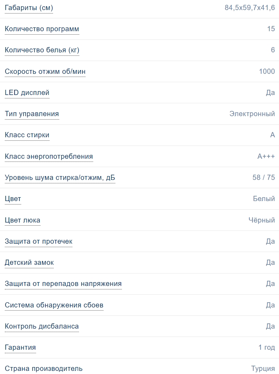Viewport: 279px width, 374px height.
Task: Click the "Цвет" spec label
Action: tap(13, 199)
